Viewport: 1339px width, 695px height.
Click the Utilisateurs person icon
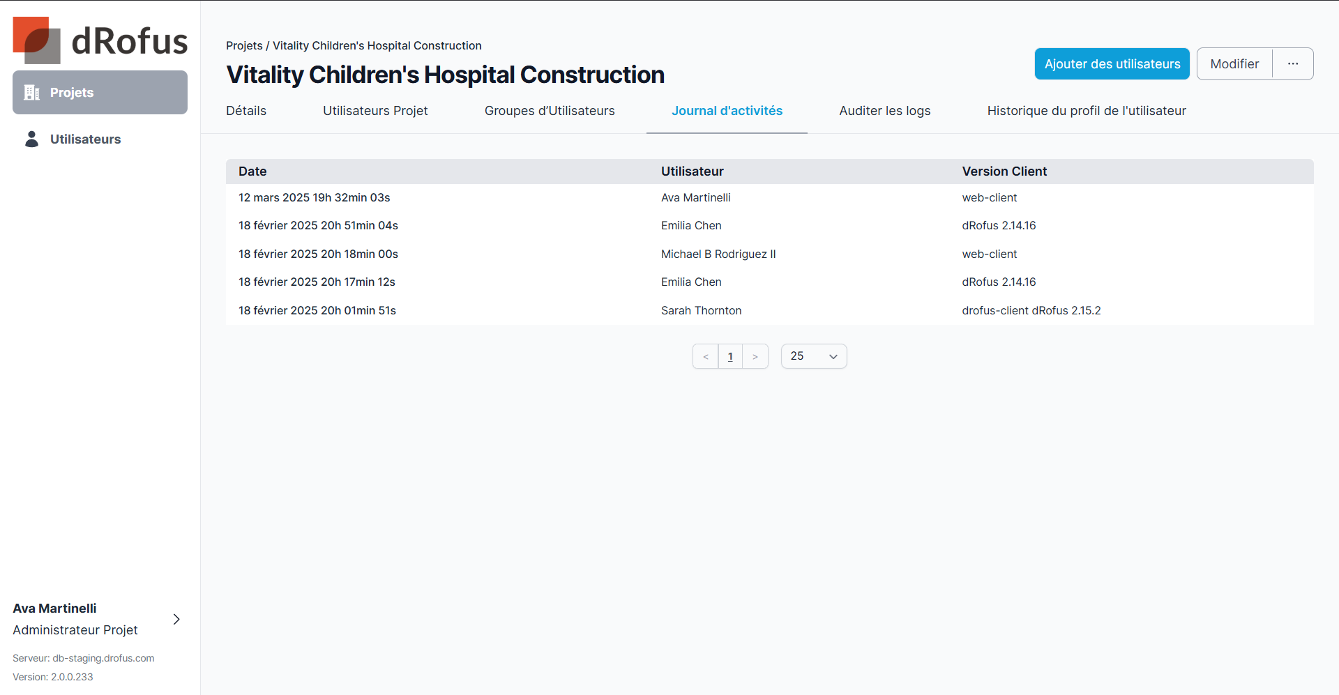tap(31, 139)
